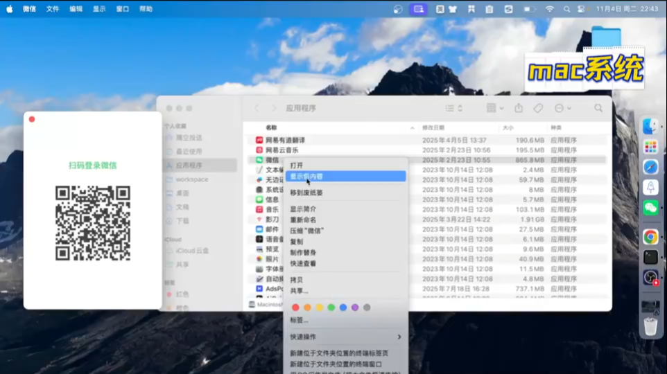Select 网易云音乐 row in file list
Image resolution: width=667 pixels, height=374 pixels.
pyautogui.click(x=282, y=150)
